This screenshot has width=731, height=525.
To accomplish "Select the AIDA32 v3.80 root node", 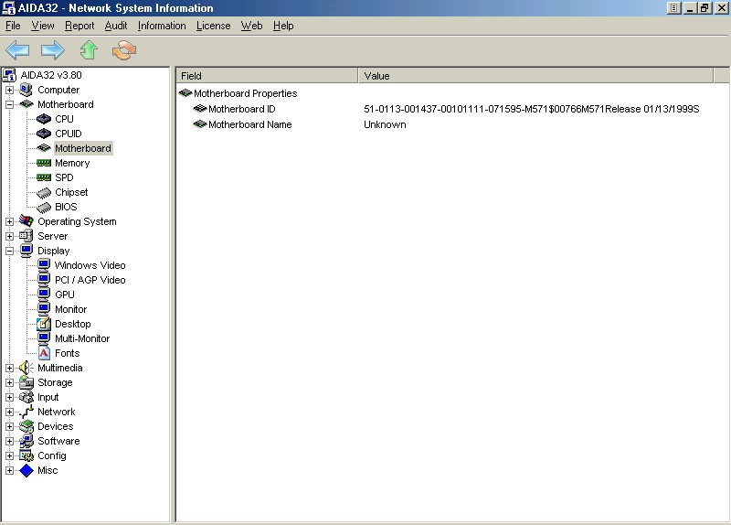I will (51, 75).
